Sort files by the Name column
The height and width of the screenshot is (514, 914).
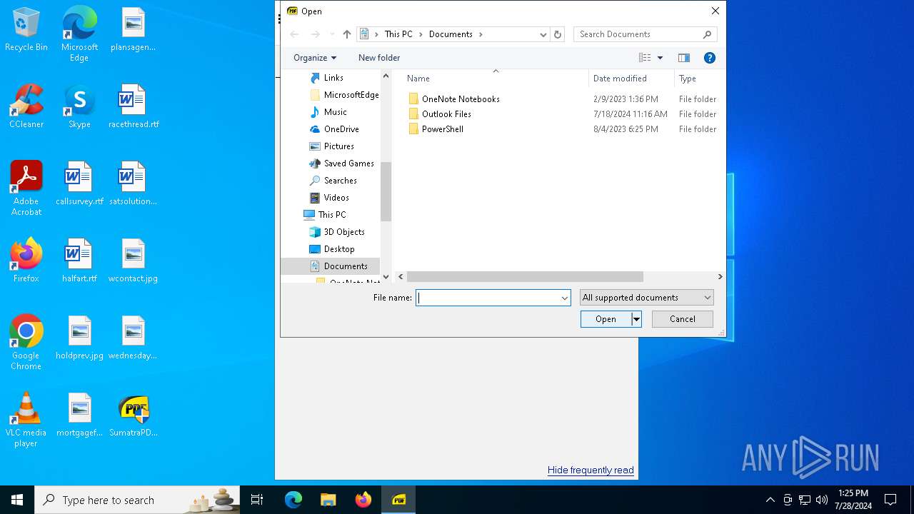[496, 79]
